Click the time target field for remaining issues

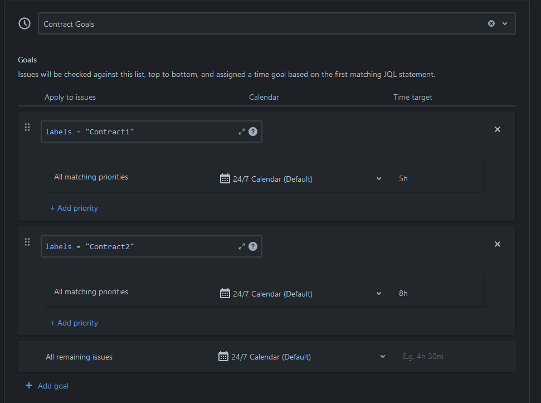[x=423, y=356]
